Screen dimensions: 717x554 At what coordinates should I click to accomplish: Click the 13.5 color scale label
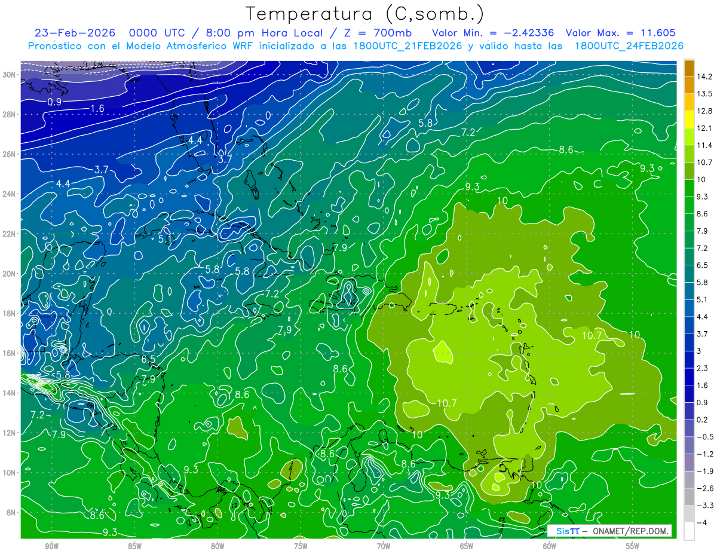click(704, 94)
